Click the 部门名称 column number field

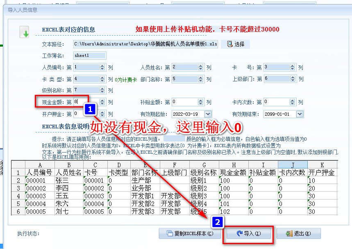tap(185, 79)
